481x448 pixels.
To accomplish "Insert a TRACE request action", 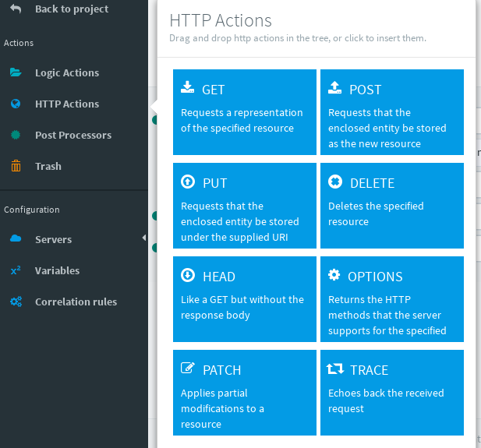I will point(391,392).
